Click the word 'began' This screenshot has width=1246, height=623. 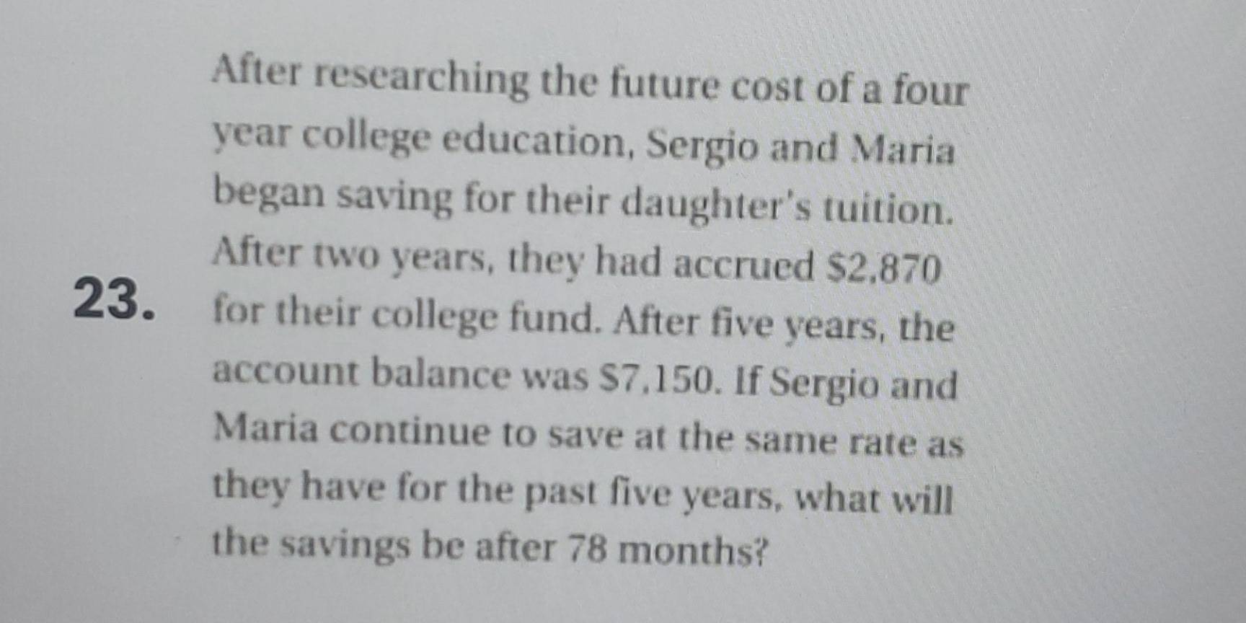pyautogui.click(x=268, y=195)
